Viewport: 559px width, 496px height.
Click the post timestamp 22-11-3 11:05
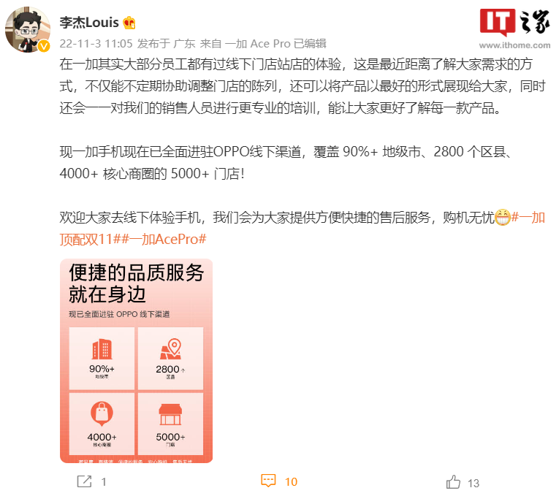96,44
